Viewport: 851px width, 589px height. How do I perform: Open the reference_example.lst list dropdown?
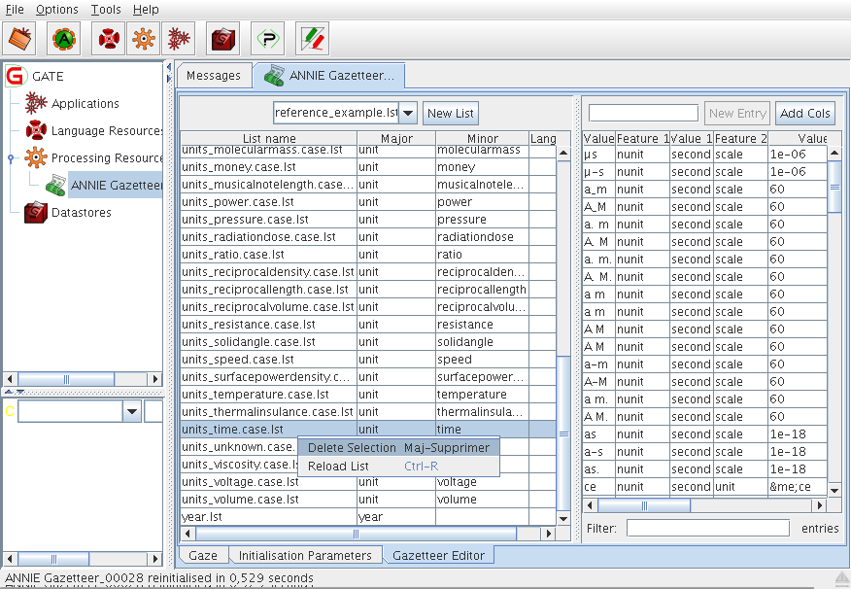tap(408, 113)
